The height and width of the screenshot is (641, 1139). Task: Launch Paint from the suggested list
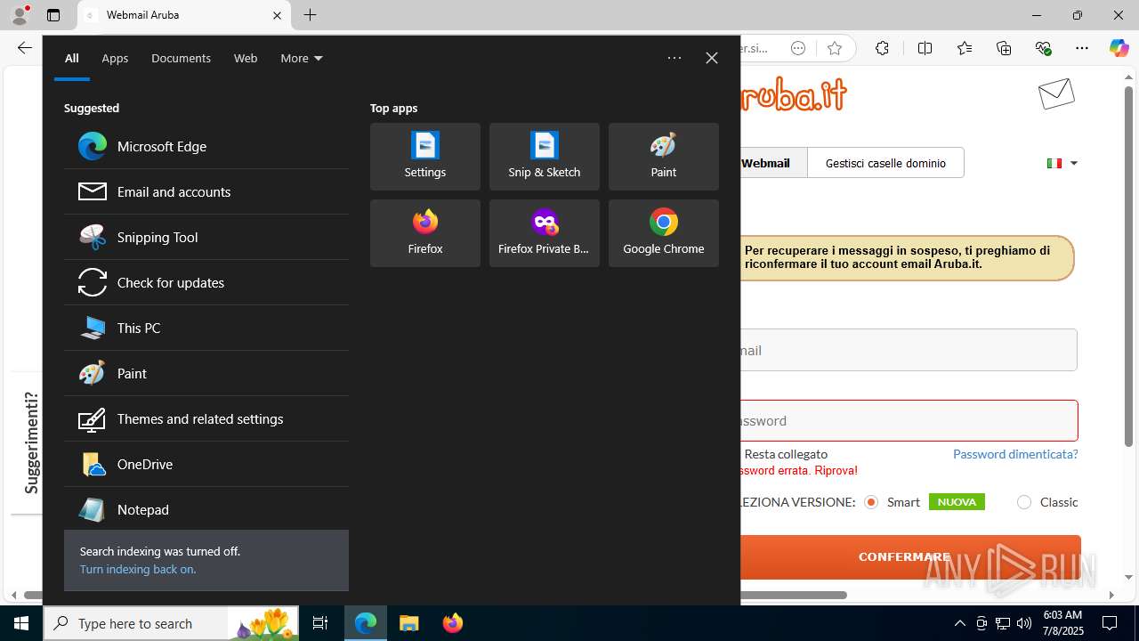click(206, 373)
